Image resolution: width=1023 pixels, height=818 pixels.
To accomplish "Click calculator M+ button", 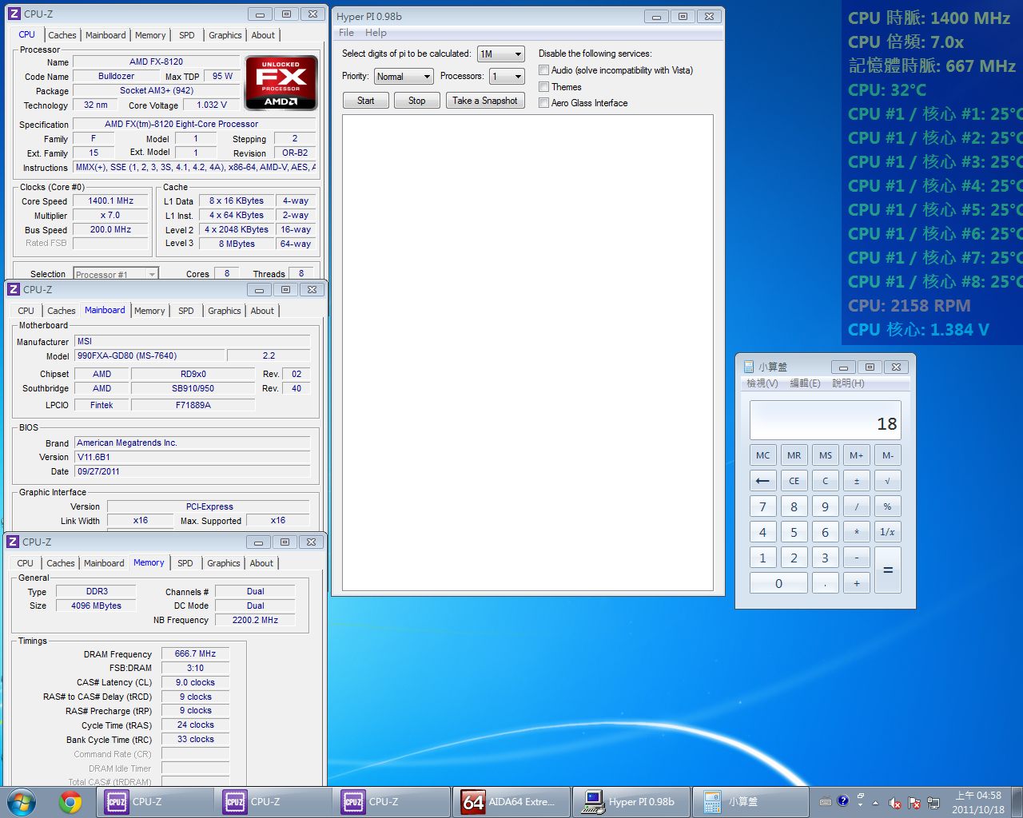I will click(856, 455).
